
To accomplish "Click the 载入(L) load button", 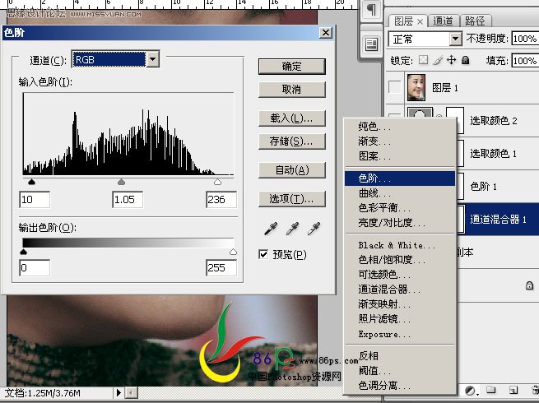I will click(x=292, y=118).
